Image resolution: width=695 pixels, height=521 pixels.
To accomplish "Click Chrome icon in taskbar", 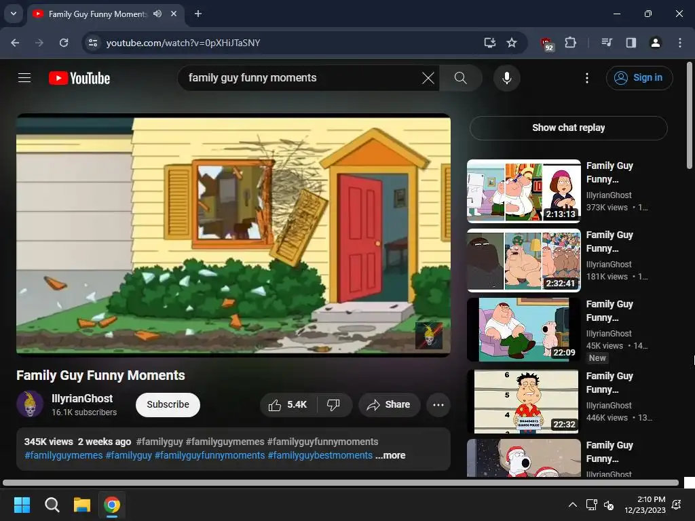I will (112, 505).
